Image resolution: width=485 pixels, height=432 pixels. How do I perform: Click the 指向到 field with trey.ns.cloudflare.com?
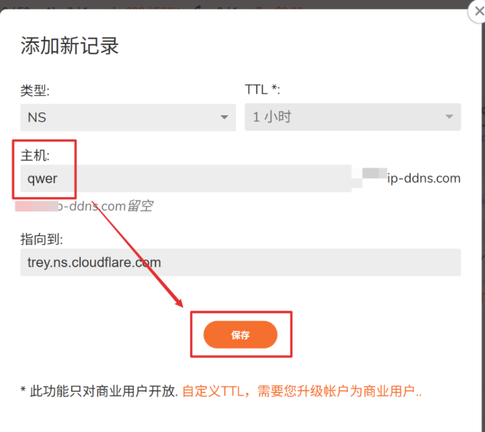coord(240,262)
